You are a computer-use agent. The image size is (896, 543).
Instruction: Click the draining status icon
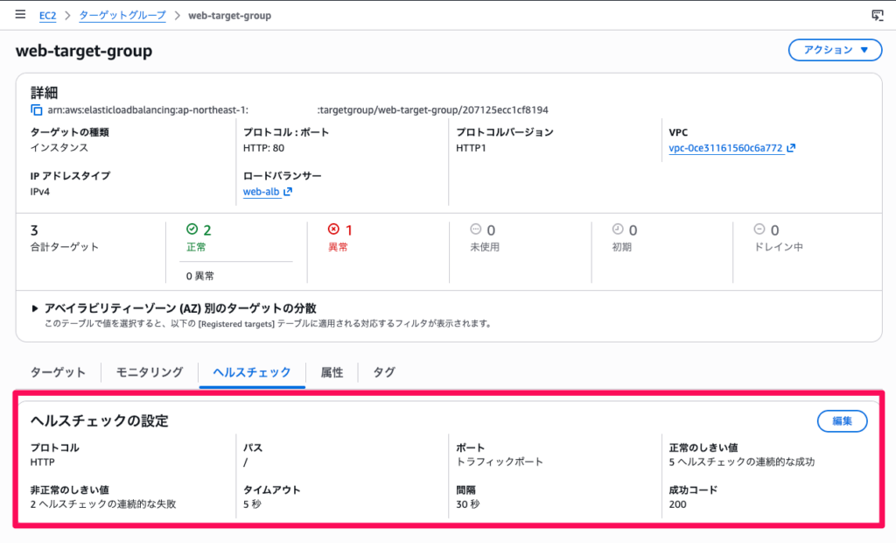pyautogui.click(x=759, y=229)
